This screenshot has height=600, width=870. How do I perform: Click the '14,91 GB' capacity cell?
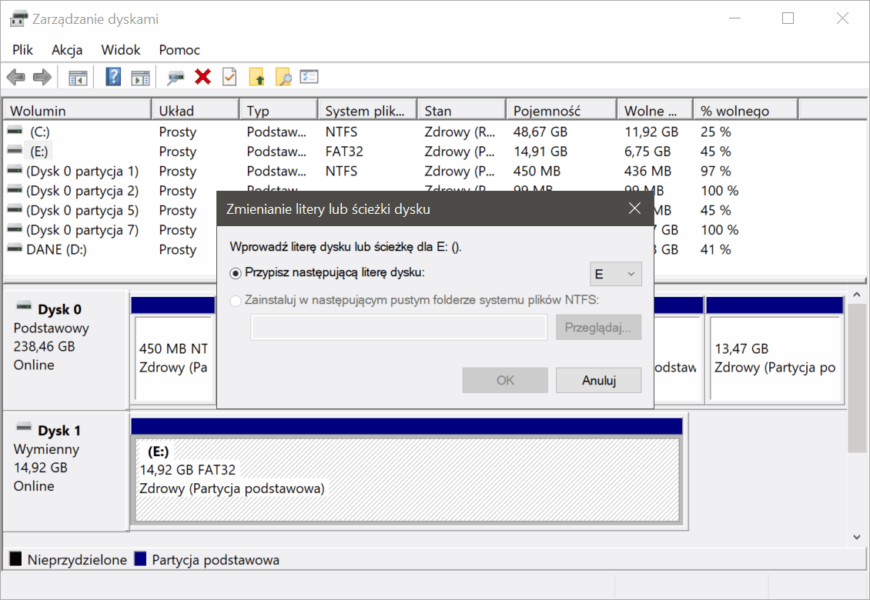(x=540, y=152)
